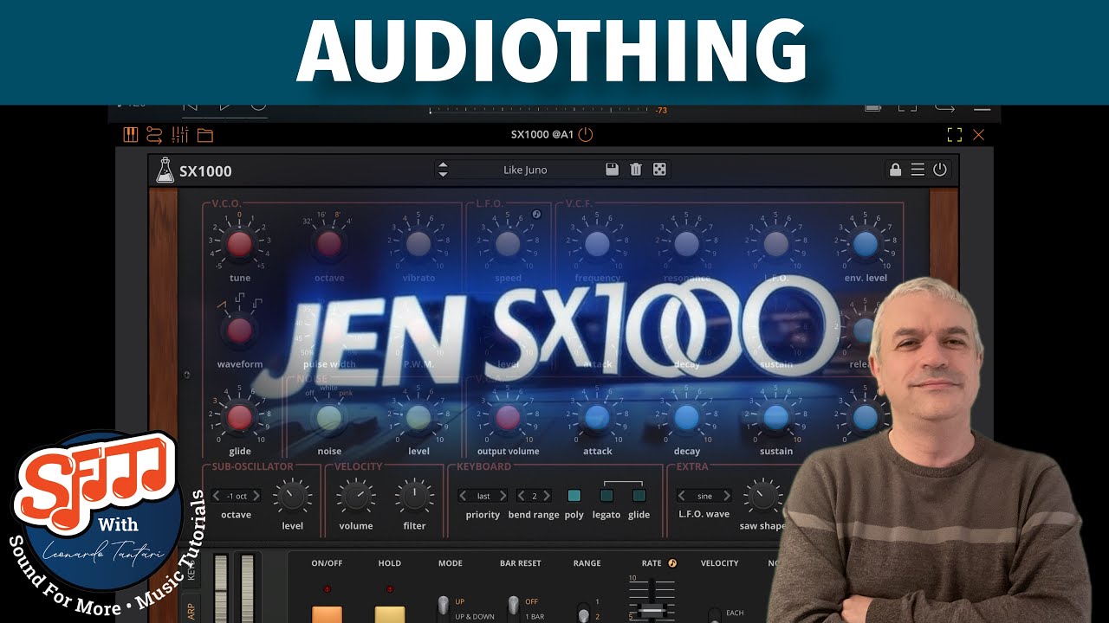Toggle the arpeggiator HOLD yellow button
This screenshot has height=623, width=1109.
point(389,614)
